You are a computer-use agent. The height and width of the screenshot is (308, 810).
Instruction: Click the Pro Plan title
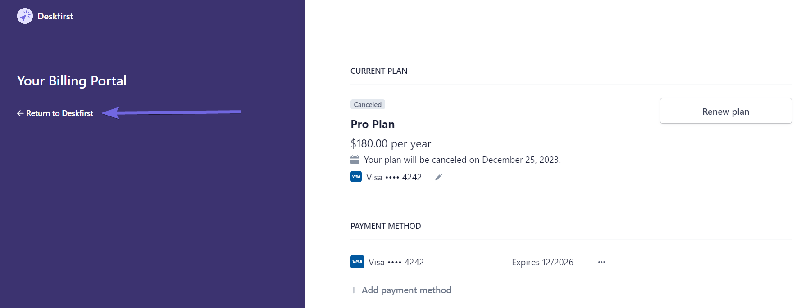click(373, 124)
